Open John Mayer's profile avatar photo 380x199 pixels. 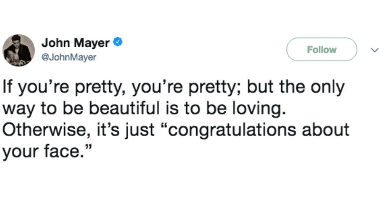(x=19, y=50)
